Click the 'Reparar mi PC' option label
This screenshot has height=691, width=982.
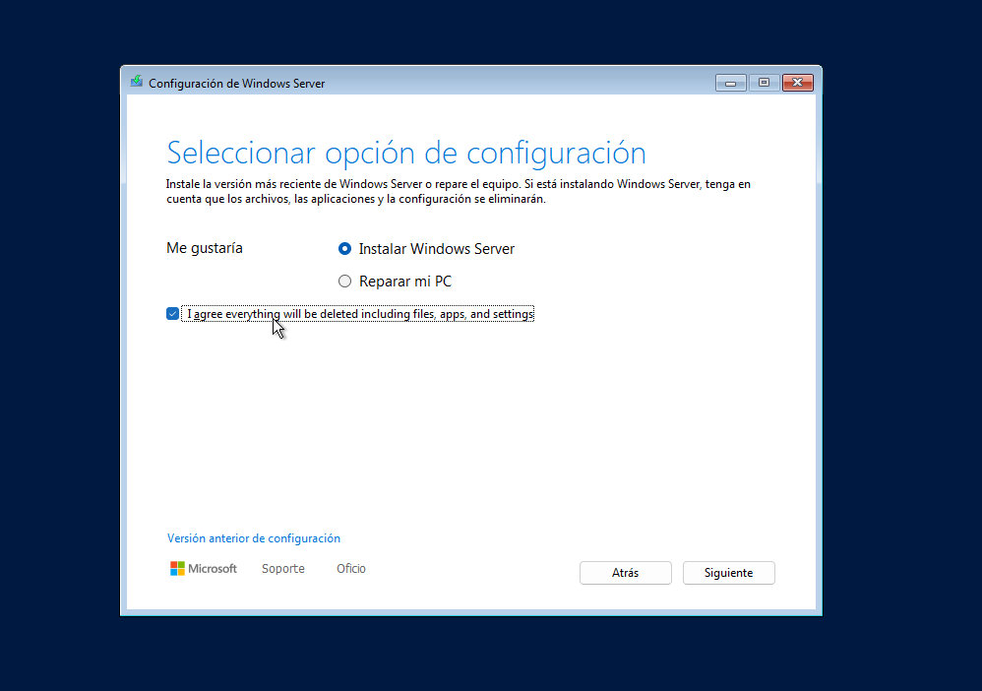click(x=405, y=282)
